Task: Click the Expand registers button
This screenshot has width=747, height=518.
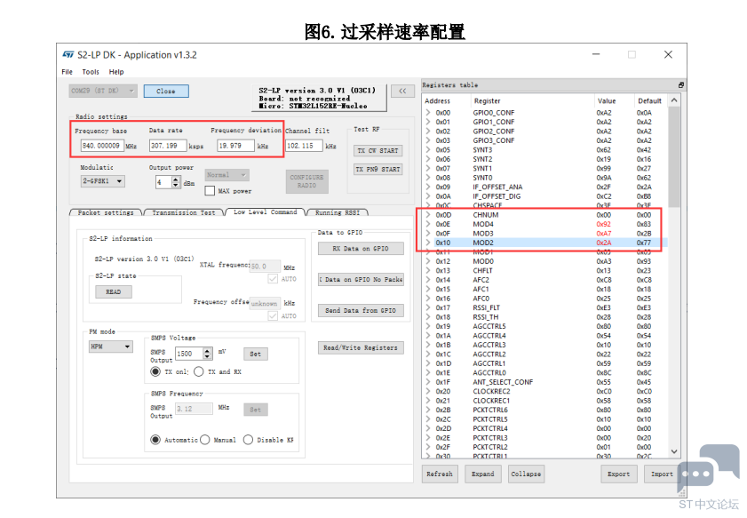Action: pos(483,474)
